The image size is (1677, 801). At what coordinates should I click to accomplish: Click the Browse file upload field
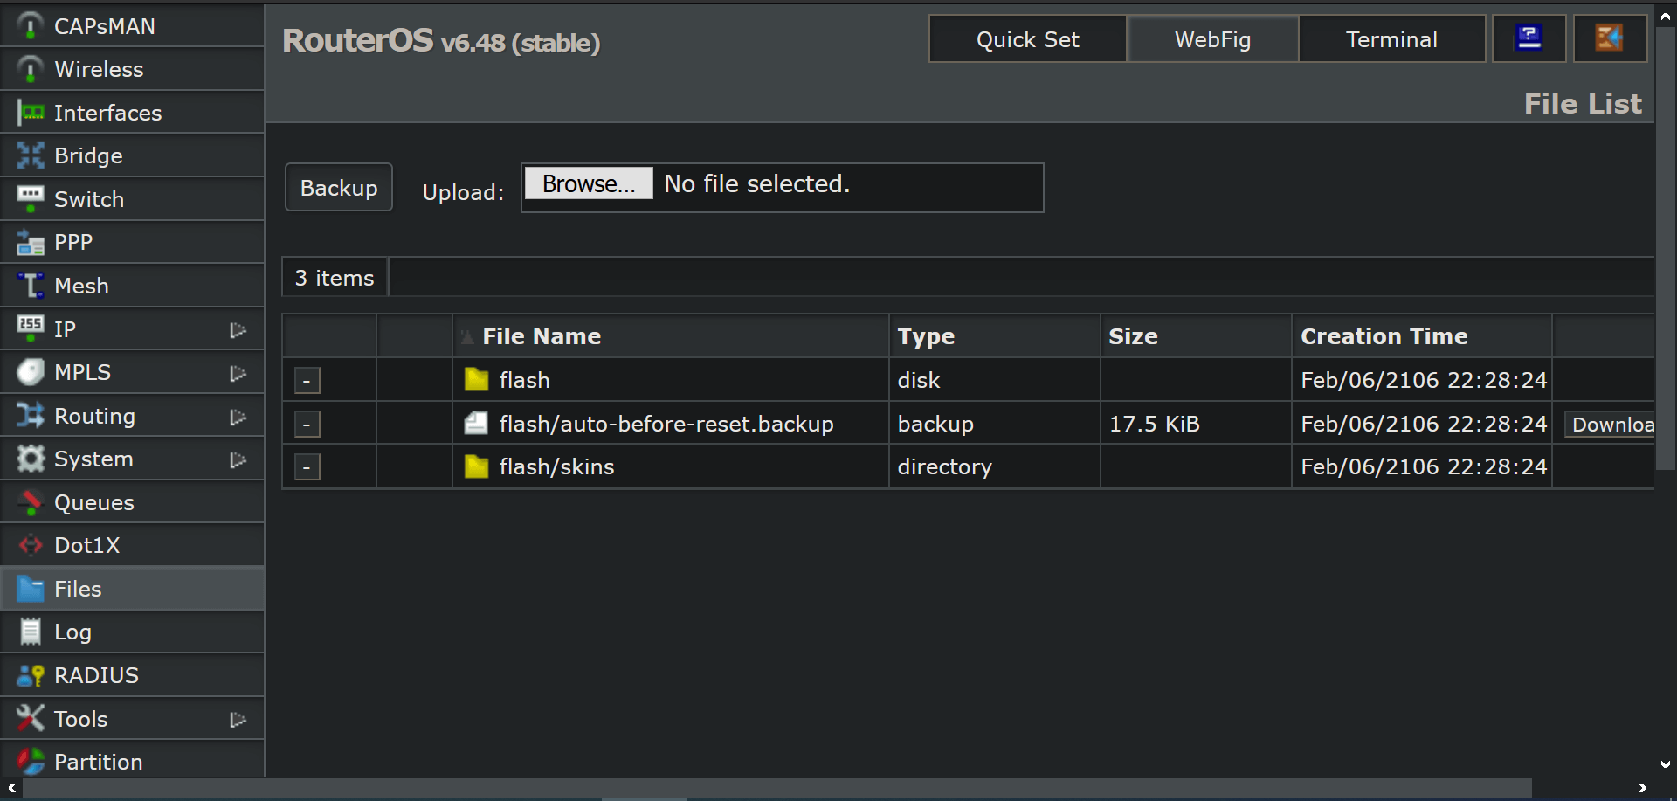tap(588, 183)
